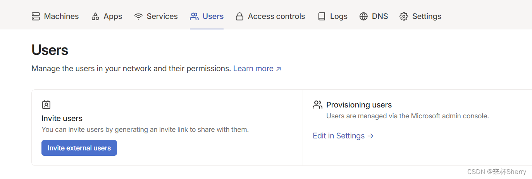Viewport: 532px width, 179px height.
Task: Click the 'Manage the users in your network' text
Action: 131,68
